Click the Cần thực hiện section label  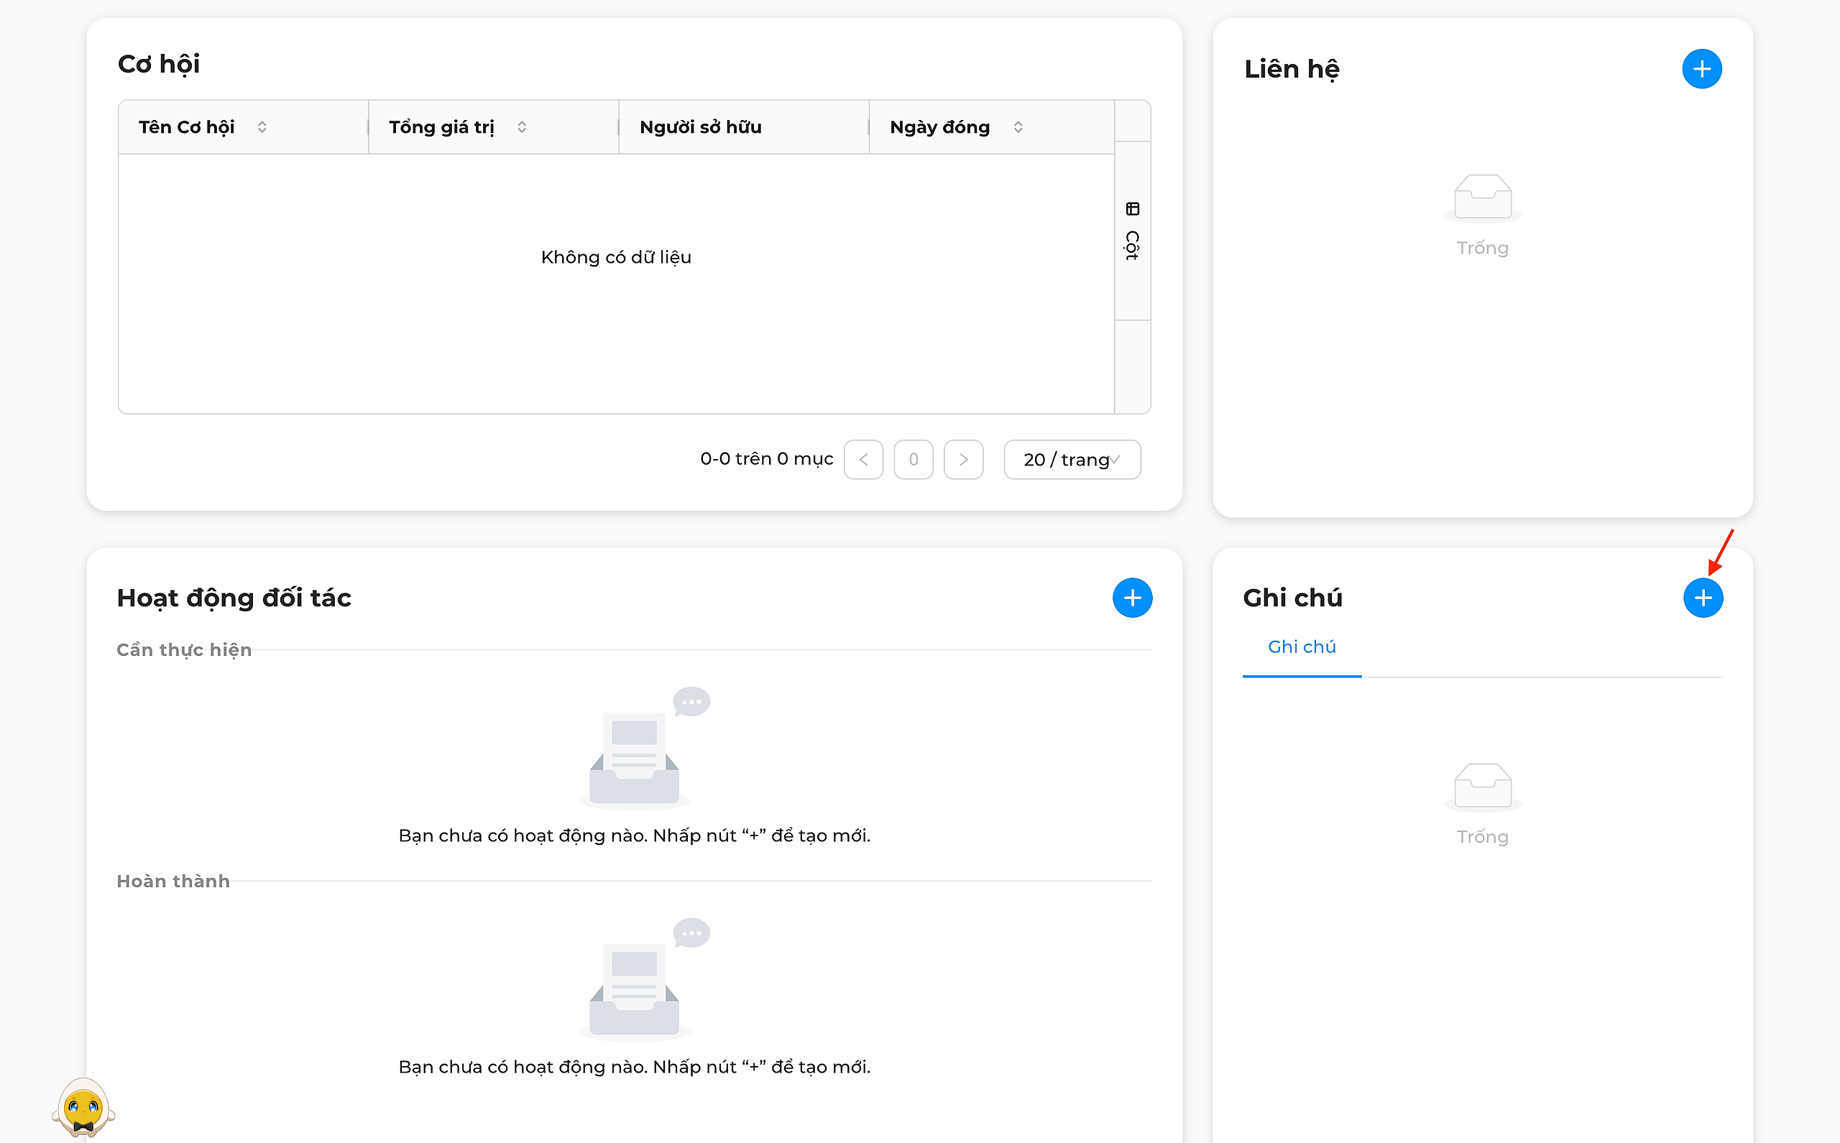184,649
